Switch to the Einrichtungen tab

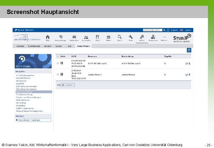coord(34,46)
